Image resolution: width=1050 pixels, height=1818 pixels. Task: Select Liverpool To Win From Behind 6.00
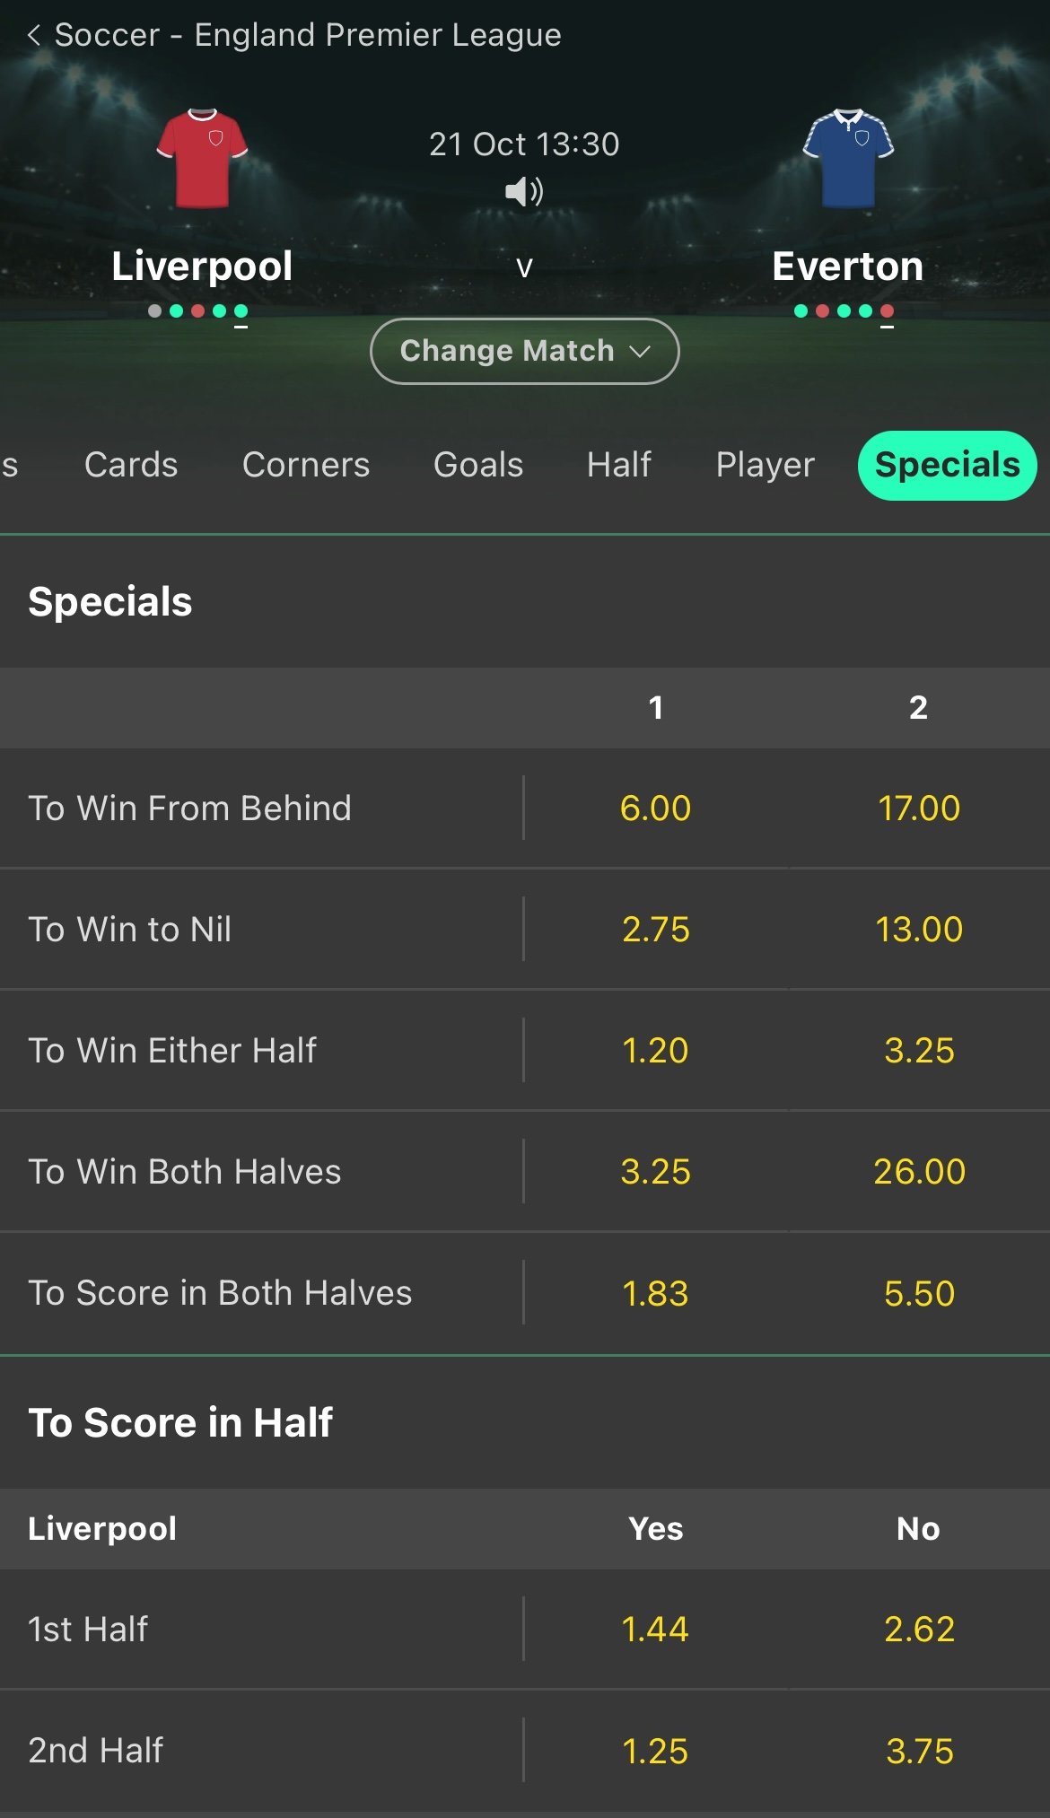[x=656, y=808]
